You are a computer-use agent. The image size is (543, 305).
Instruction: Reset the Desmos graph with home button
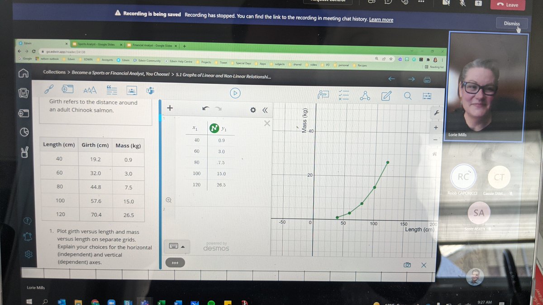[435, 154]
